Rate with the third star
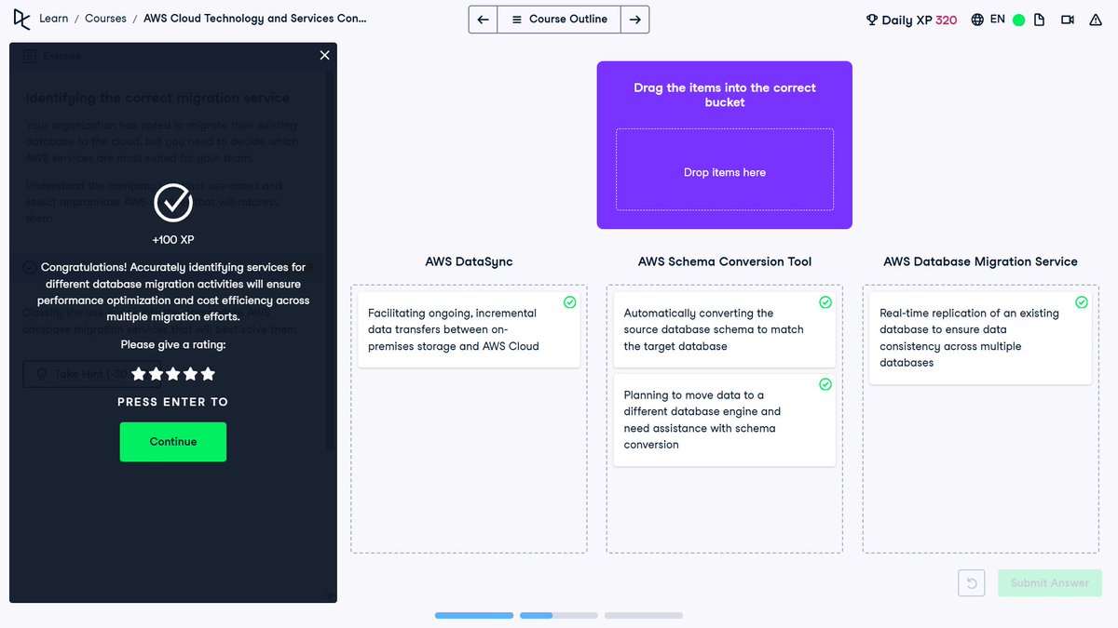The width and height of the screenshot is (1118, 628). pos(173,374)
